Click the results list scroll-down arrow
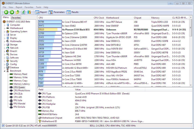 click(x=191, y=85)
